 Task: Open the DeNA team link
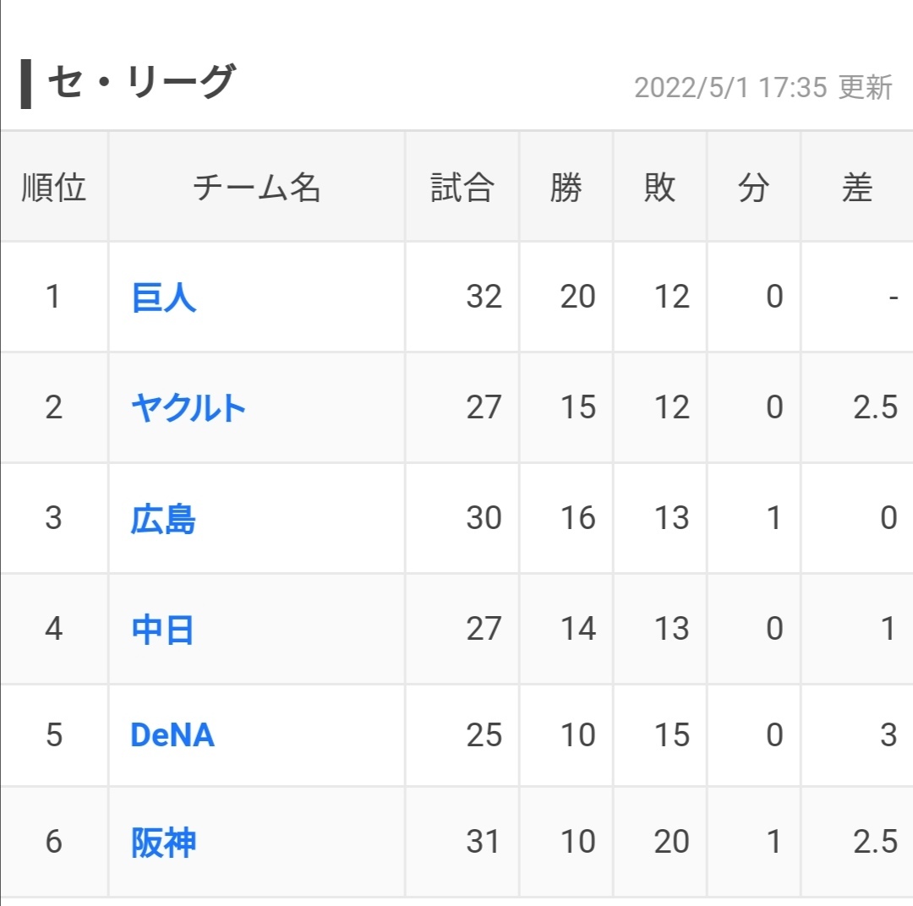172,735
